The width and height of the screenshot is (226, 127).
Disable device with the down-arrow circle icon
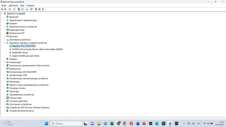coord(43,9)
